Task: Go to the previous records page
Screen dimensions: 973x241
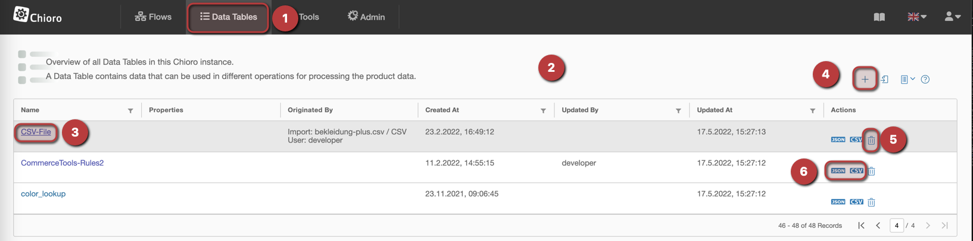Action: pos(878,226)
